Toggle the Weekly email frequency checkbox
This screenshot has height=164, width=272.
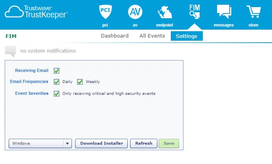(80, 82)
